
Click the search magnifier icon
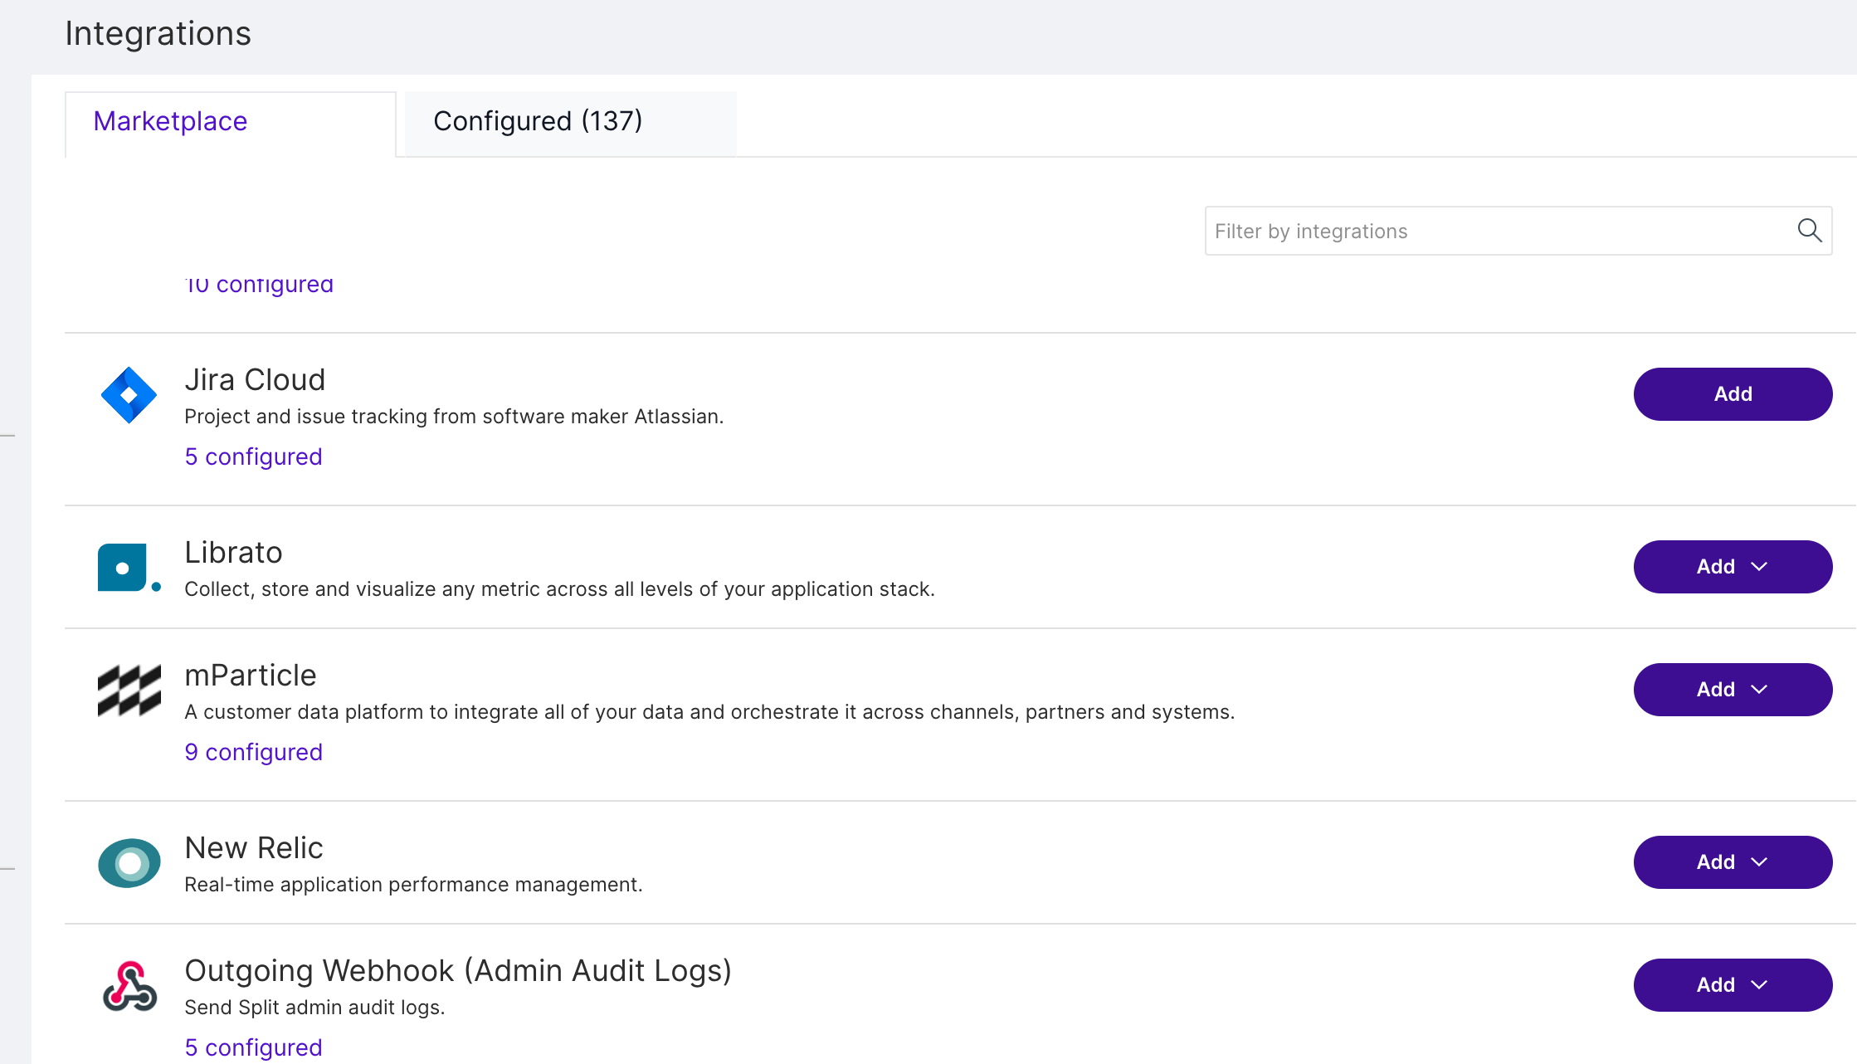tap(1811, 230)
